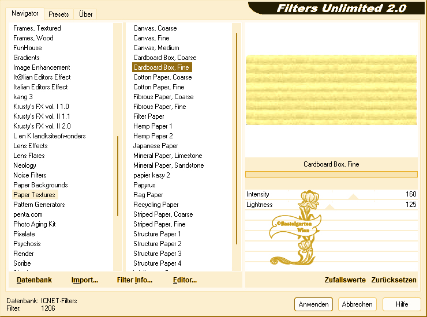Image resolution: width=427 pixels, height=317 pixels.
Task: Select Noise Filters category
Action: [x=30, y=175]
